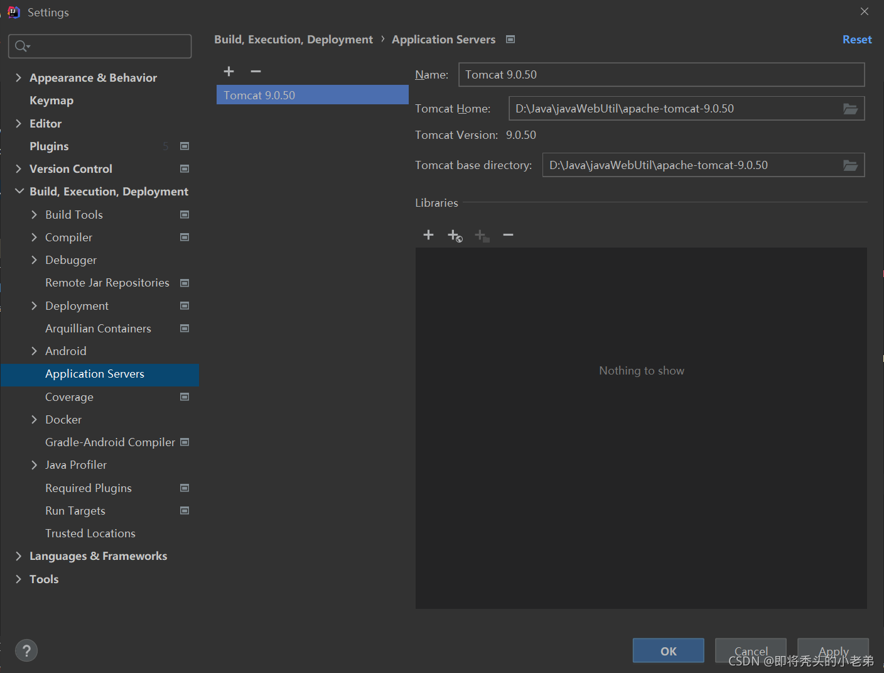Remove the selected application server
This screenshot has height=673, width=884.
tap(256, 72)
